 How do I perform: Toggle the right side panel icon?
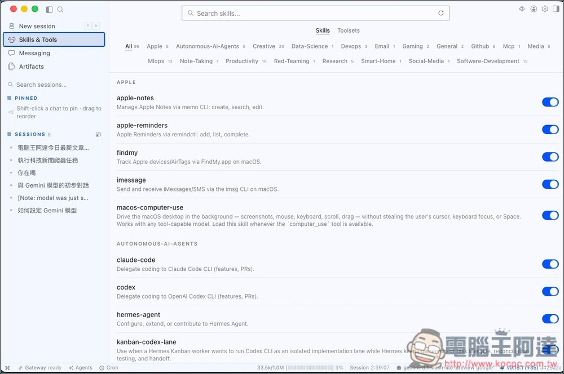point(556,9)
